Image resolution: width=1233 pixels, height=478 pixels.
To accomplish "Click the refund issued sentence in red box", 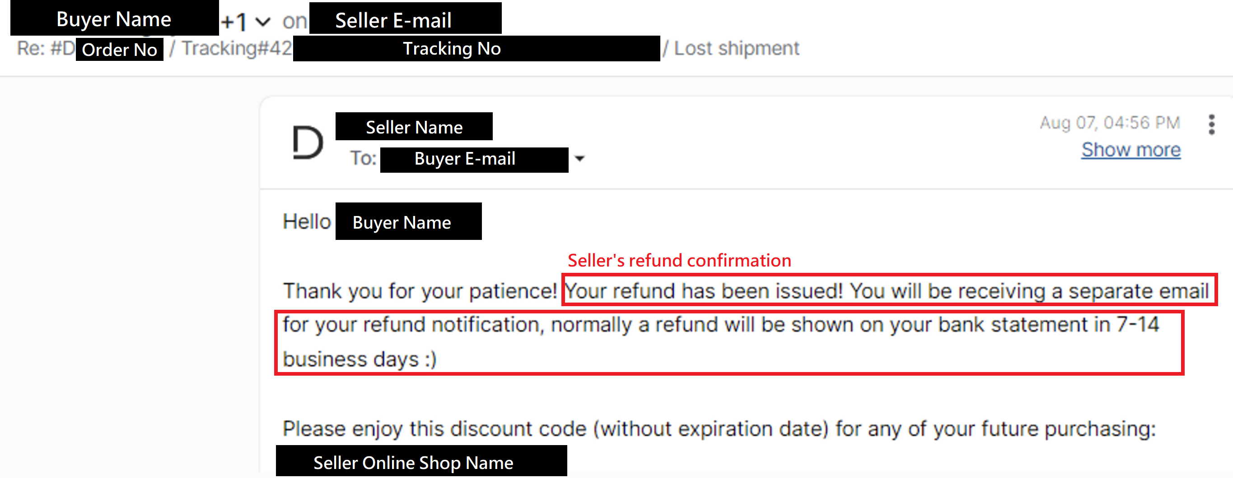I will click(703, 291).
